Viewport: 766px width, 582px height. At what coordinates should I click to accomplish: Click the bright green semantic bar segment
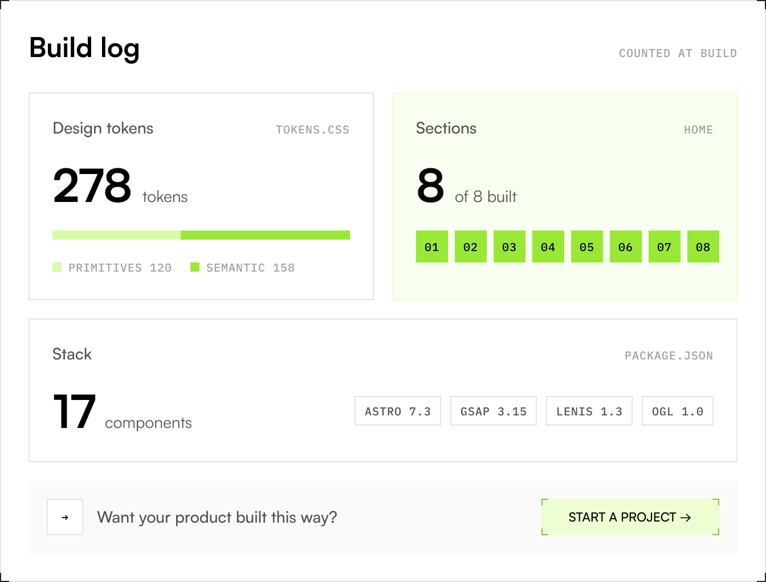pos(266,235)
